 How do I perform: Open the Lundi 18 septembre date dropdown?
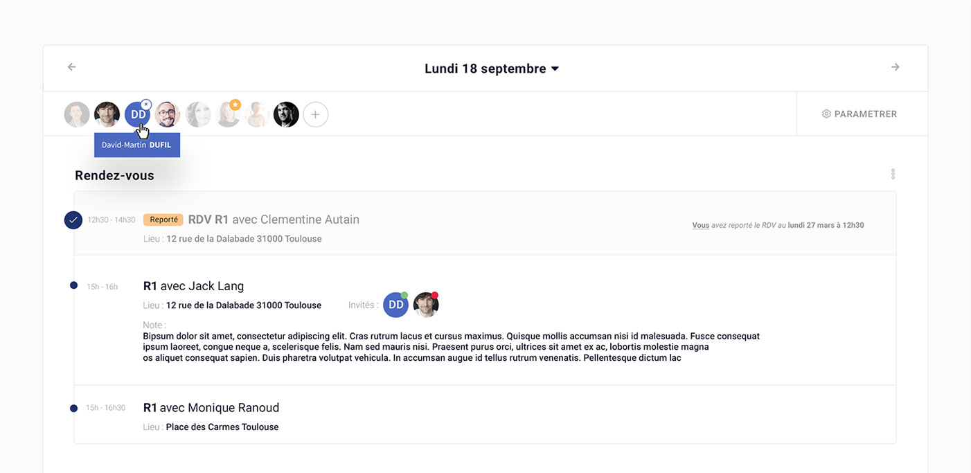pos(492,69)
